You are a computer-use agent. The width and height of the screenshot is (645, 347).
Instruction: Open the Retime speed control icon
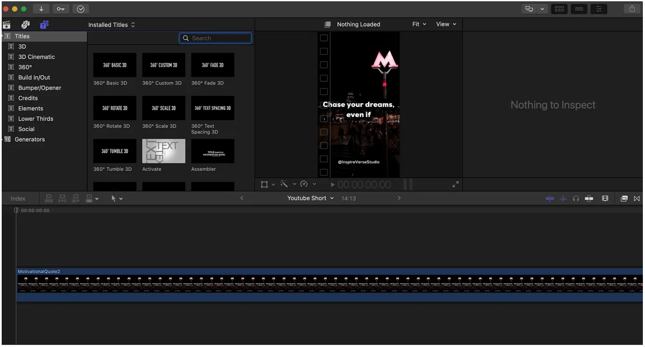pyautogui.click(x=304, y=184)
